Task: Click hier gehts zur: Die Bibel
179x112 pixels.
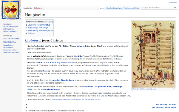Action: click(x=166, y=104)
